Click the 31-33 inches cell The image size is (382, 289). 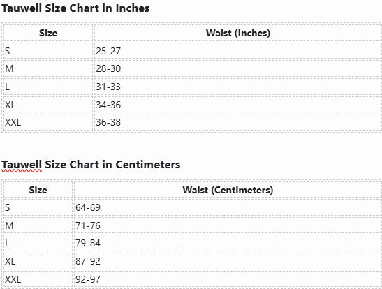[x=238, y=87]
